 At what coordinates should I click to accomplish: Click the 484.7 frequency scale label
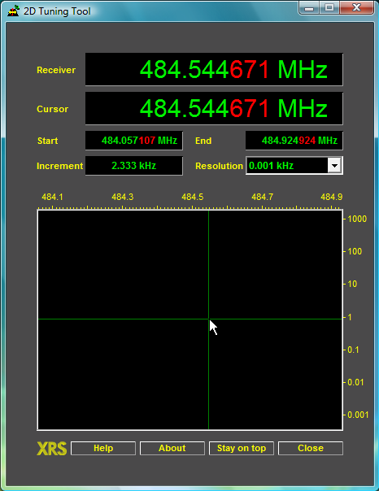point(262,197)
